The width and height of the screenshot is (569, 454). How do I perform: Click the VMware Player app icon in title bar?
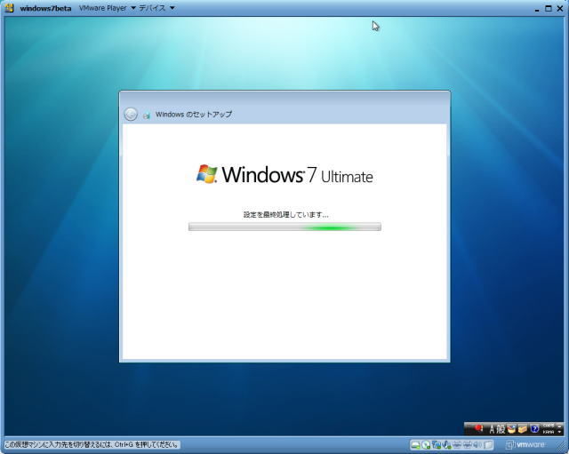(x=10, y=8)
